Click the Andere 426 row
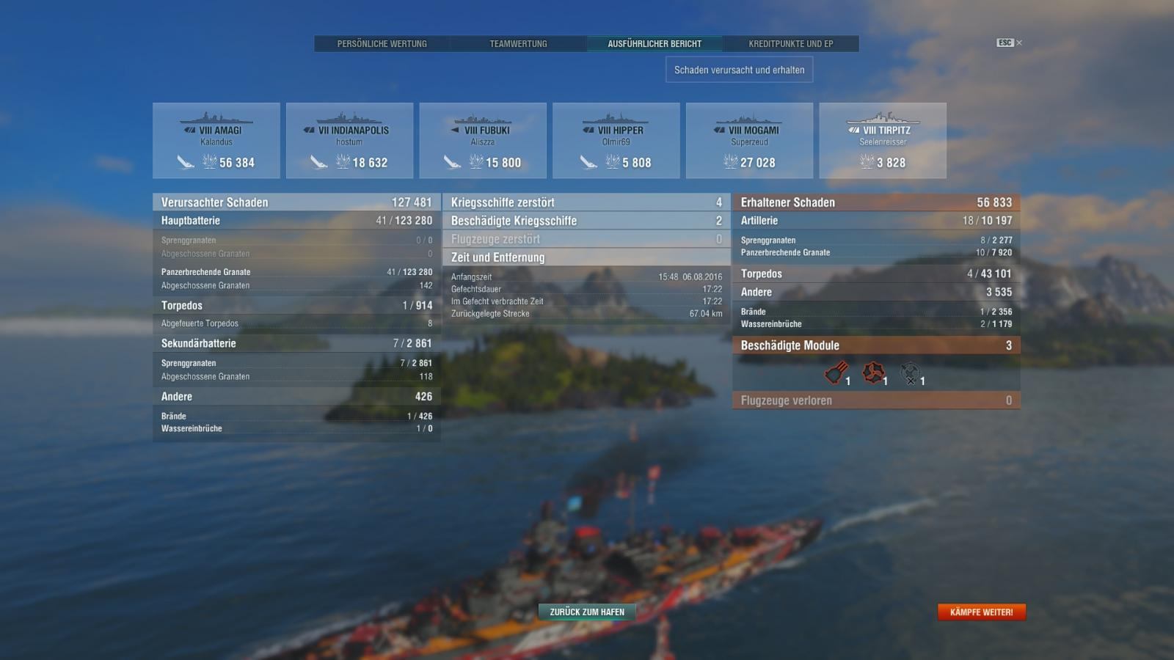1174x660 pixels. click(x=296, y=397)
